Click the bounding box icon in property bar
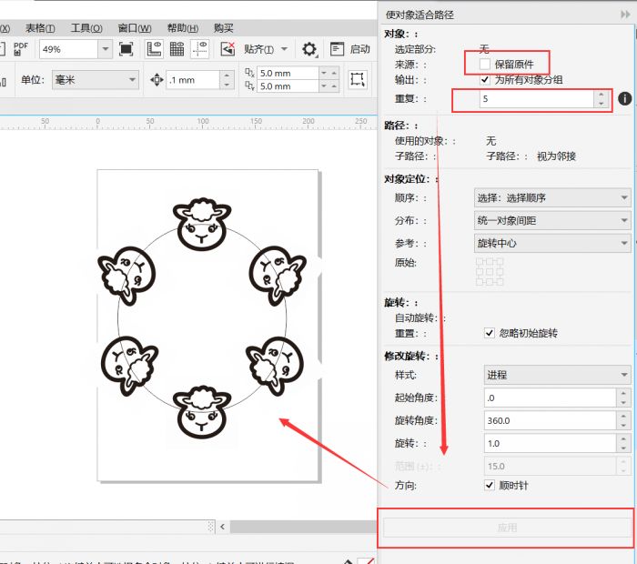 [x=358, y=80]
